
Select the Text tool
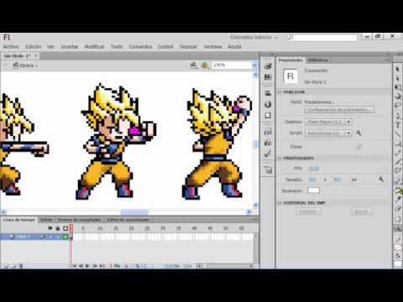(x=398, y=124)
